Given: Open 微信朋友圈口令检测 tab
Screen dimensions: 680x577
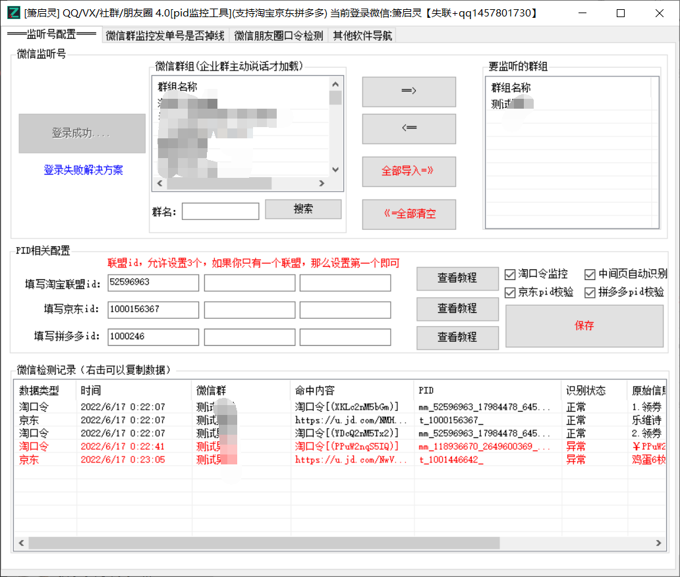Looking at the screenshot, I should [x=279, y=36].
